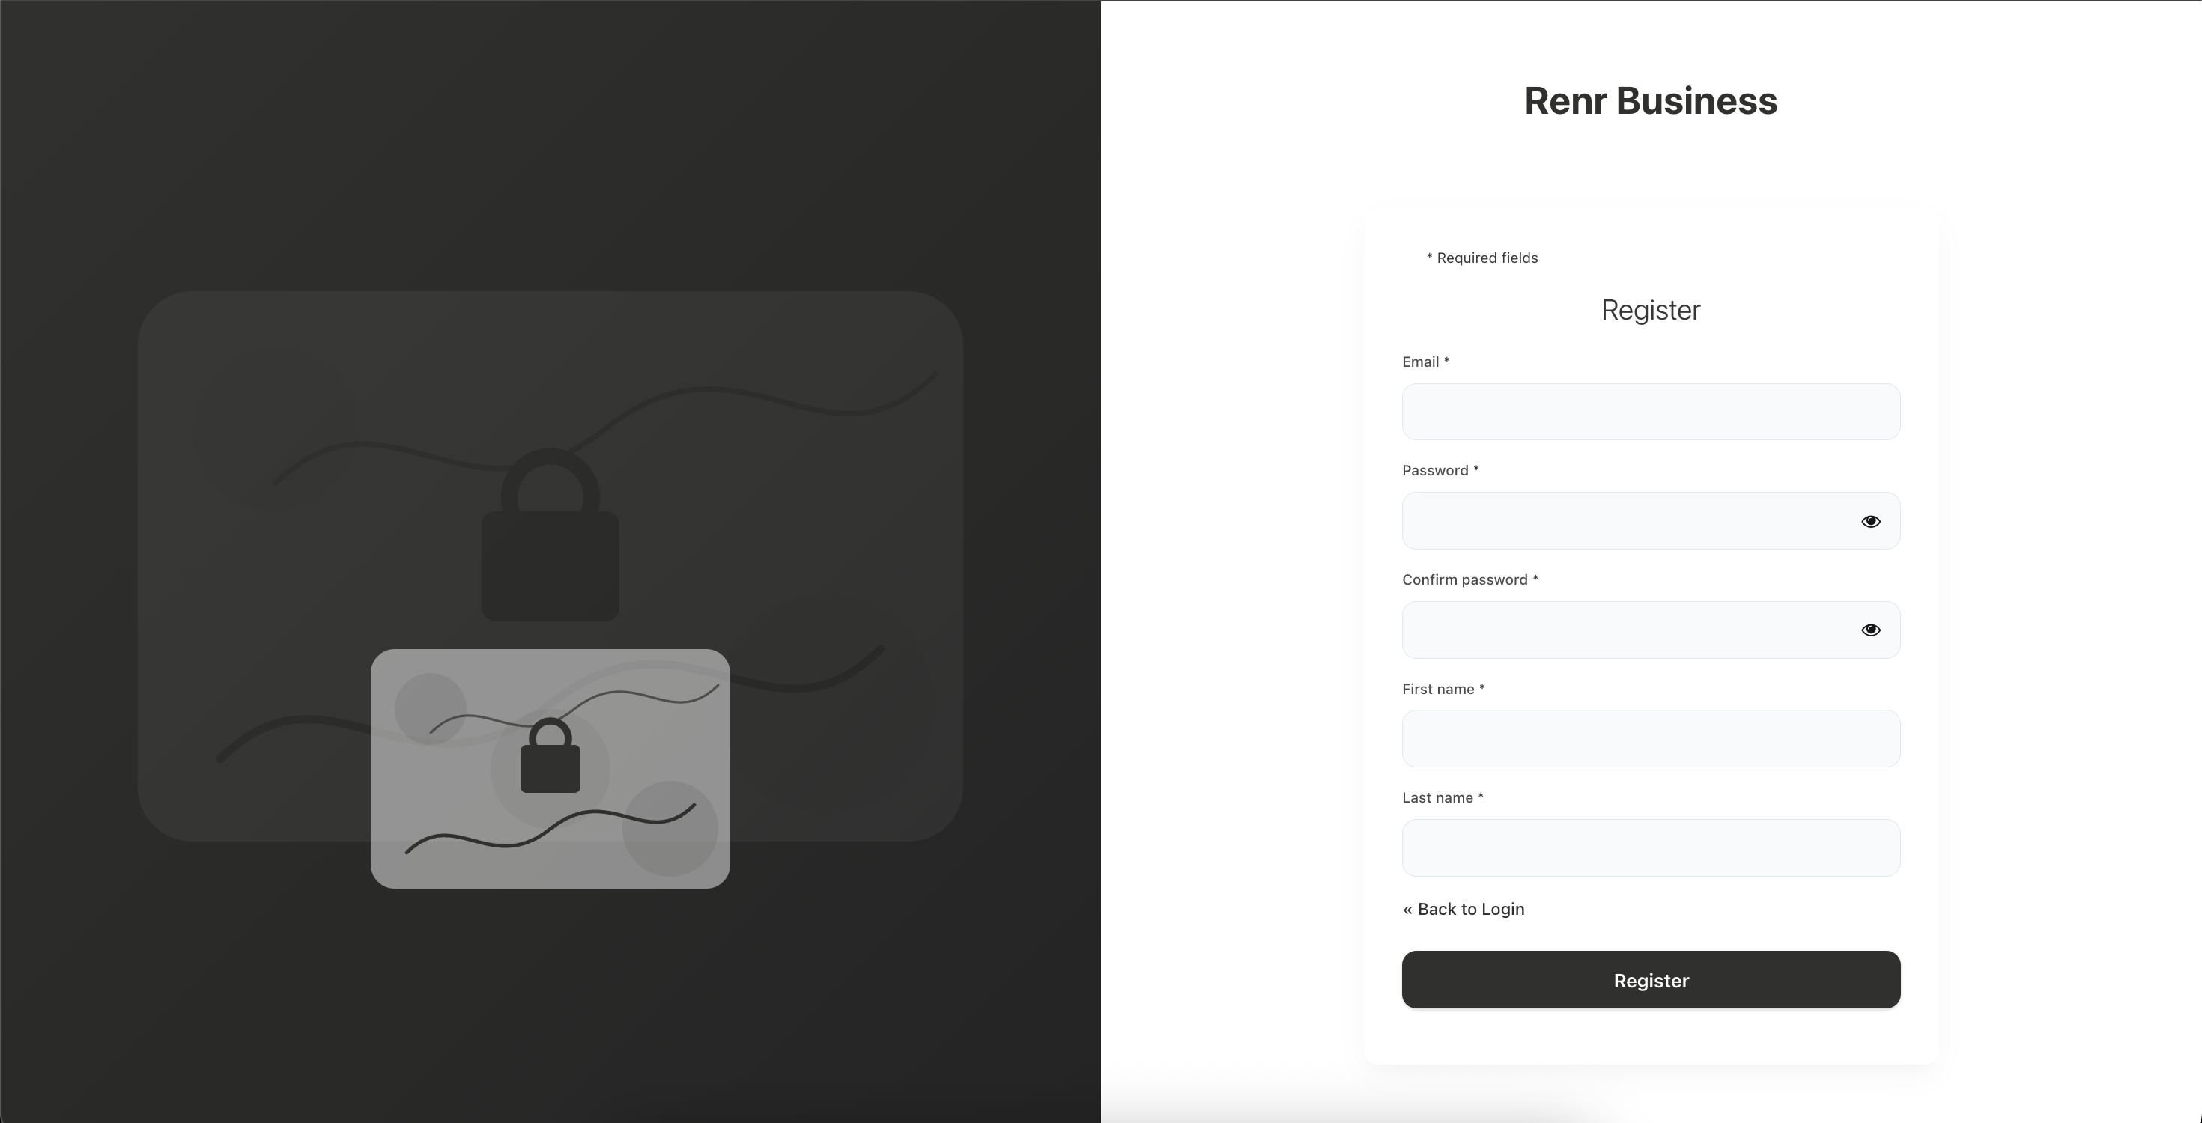Click the "Email *" label
Image resolution: width=2202 pixels, height=1123 pixels.
pyautogui.click(x=1426, y=362)
